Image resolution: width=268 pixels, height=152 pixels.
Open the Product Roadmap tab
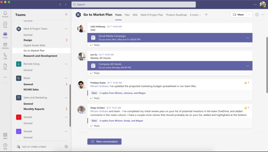point(176,15)
